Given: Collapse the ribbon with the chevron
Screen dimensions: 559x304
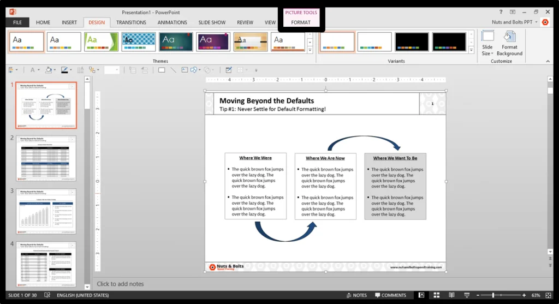Looking at the screenshot, I should pyautogui.click(x=548, y=61).
